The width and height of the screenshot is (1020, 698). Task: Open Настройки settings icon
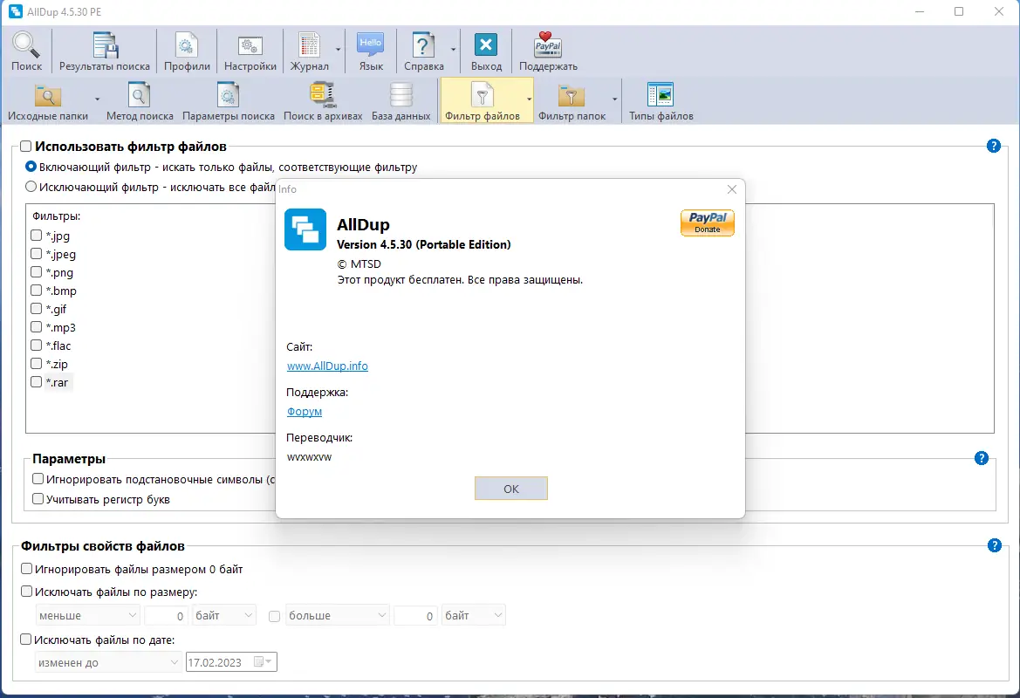pos(250,51)
